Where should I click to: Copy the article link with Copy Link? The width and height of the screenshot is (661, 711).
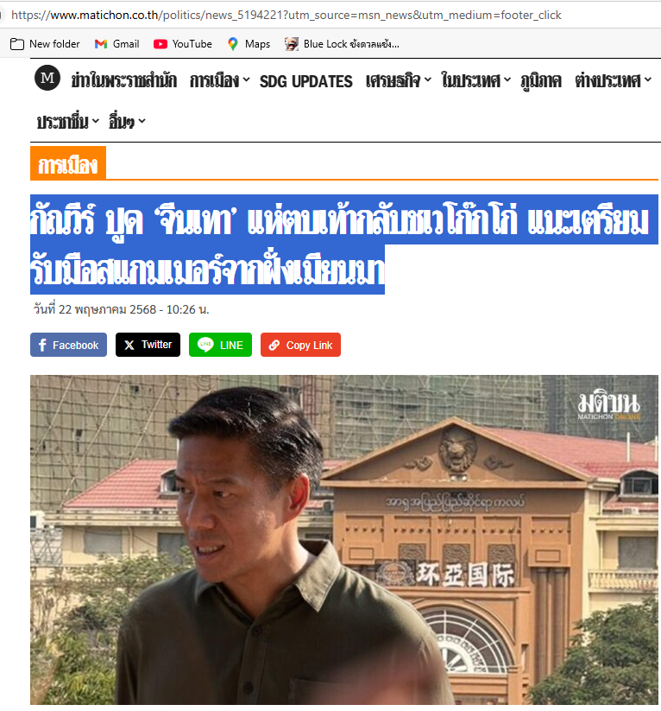click(x=300, y=345)
